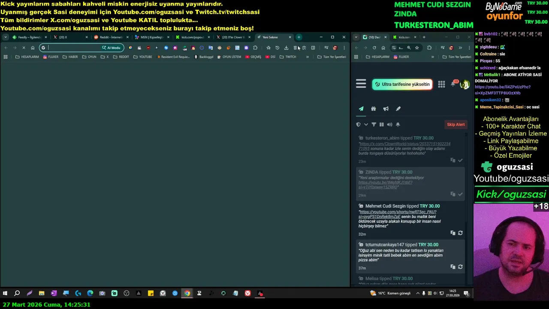The height and width of the screenshot is (309, 549).
Task: Expand the chevron beside shield icon
Action: (366, 124)
